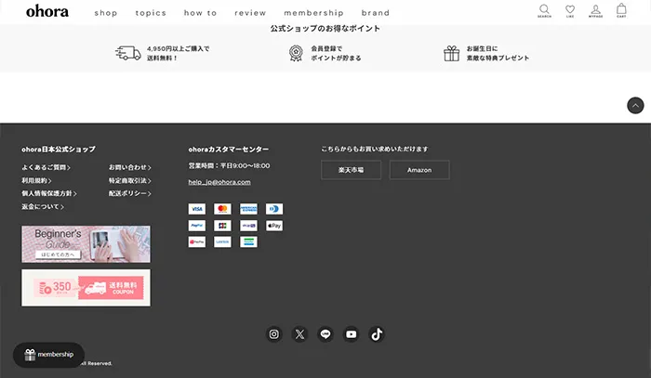Open the X (Twitter) icon

[x=299, y=334]
